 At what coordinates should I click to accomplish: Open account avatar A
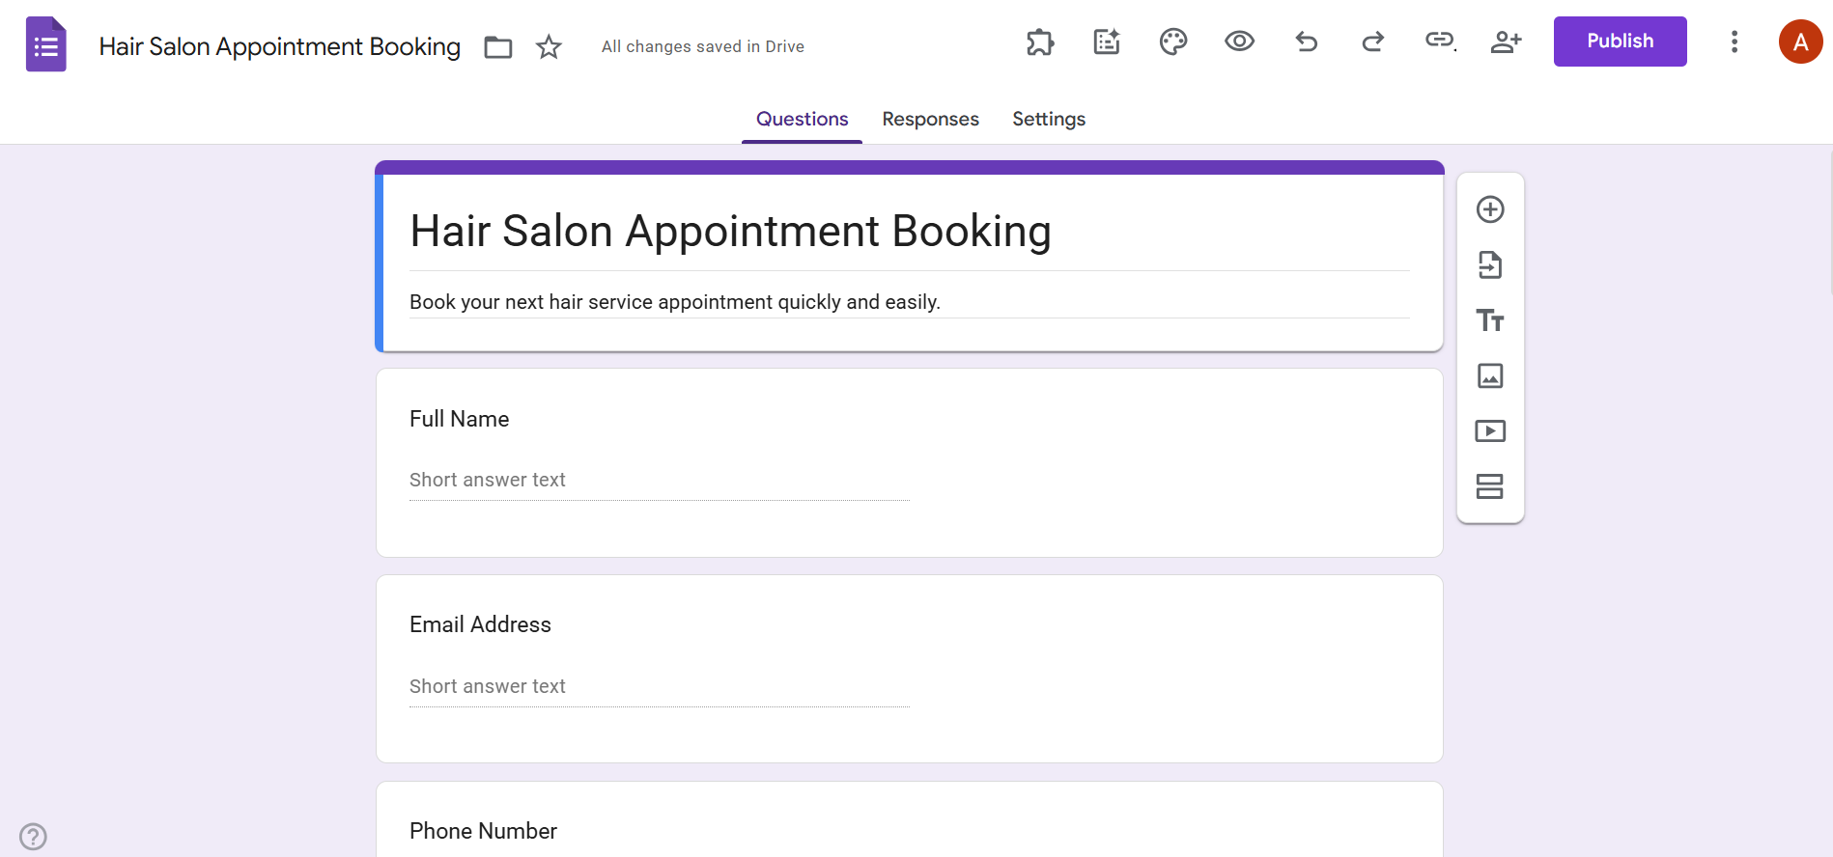[1801, 41]
